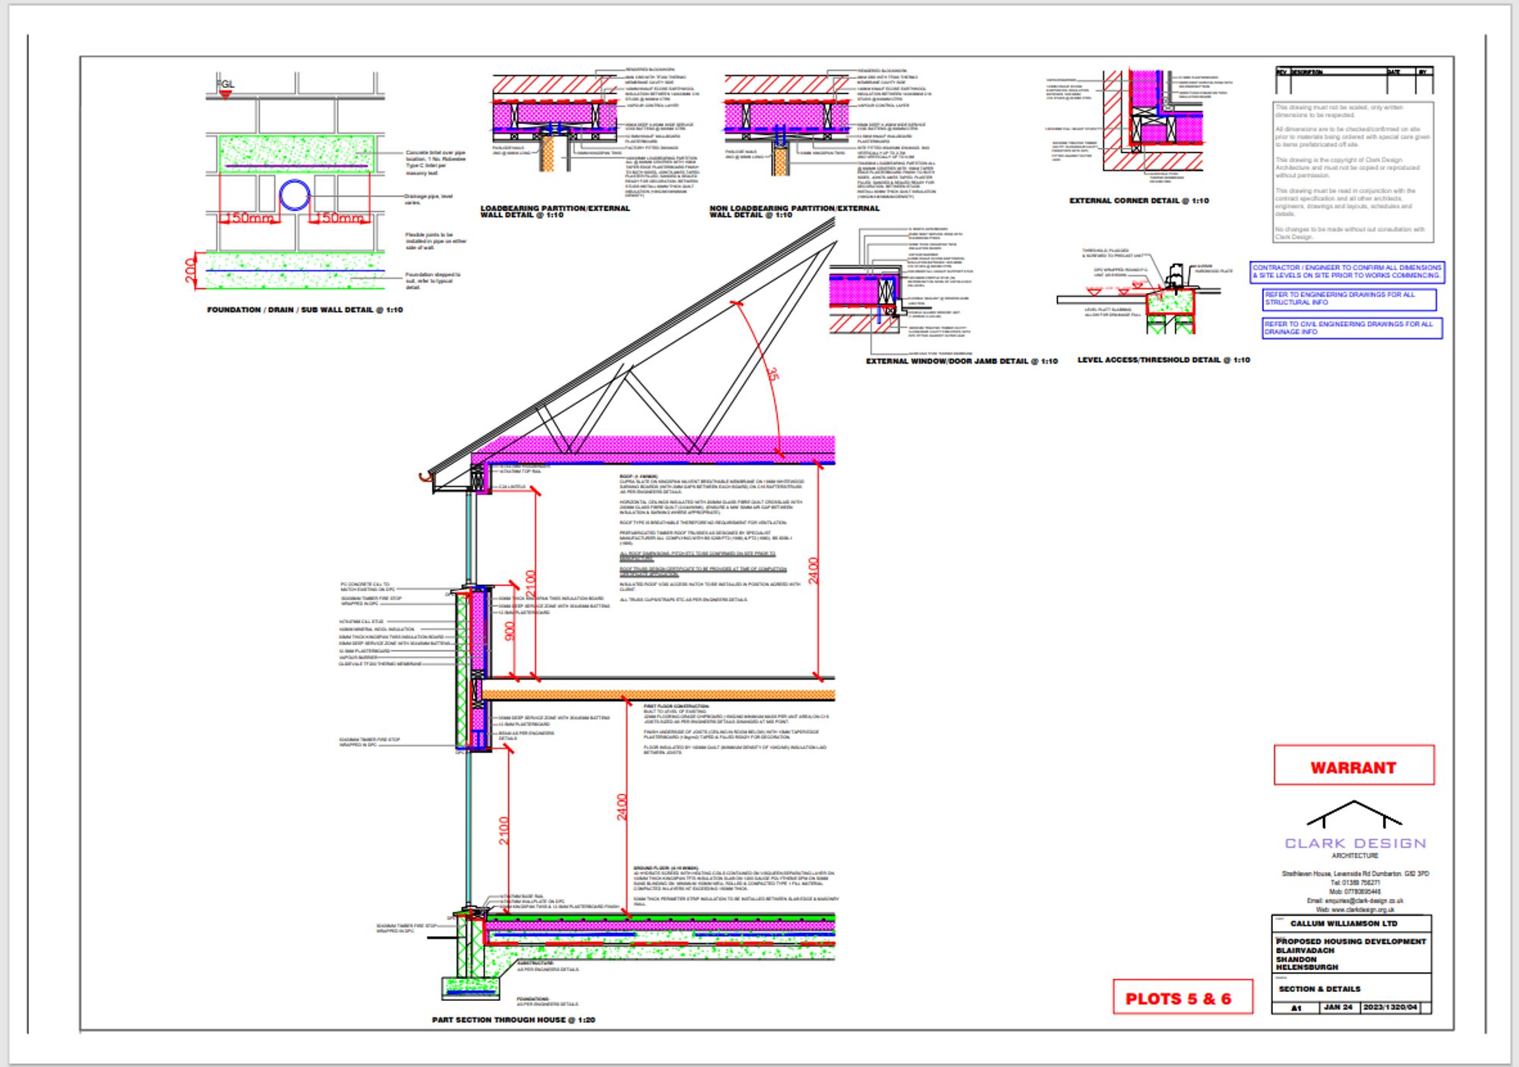Click the drawing number 2023/1320/04 cell
1519x1067 pixels.
click(x=1389, y=1008)
